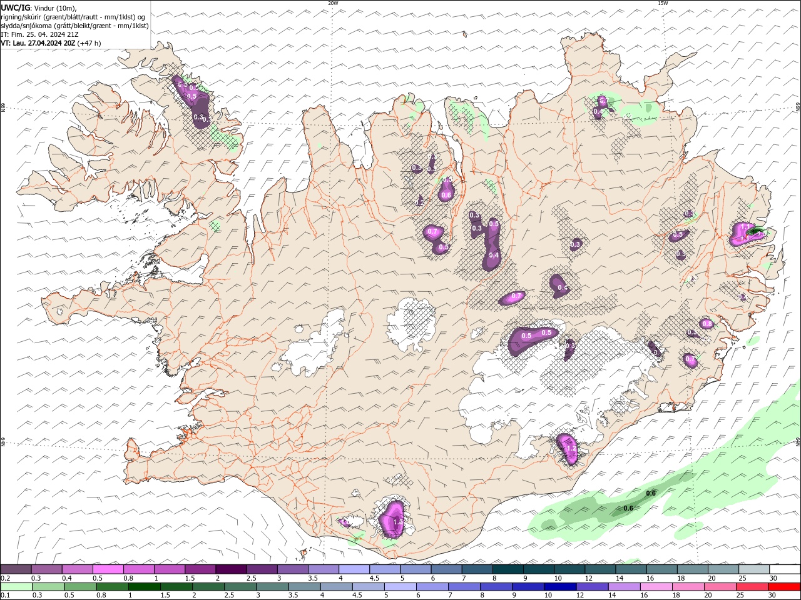The image size is (801, 600).
Task: Select the bright magenta 0.5 swatch in snow legend
Action: [108, 569]
